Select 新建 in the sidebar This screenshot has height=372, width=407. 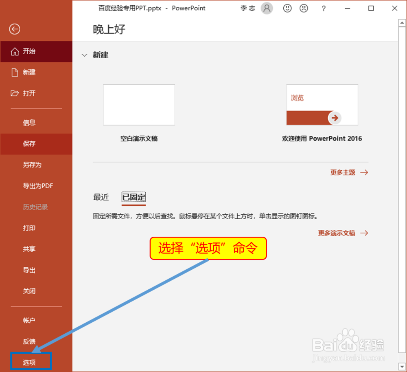click(36, 72)
